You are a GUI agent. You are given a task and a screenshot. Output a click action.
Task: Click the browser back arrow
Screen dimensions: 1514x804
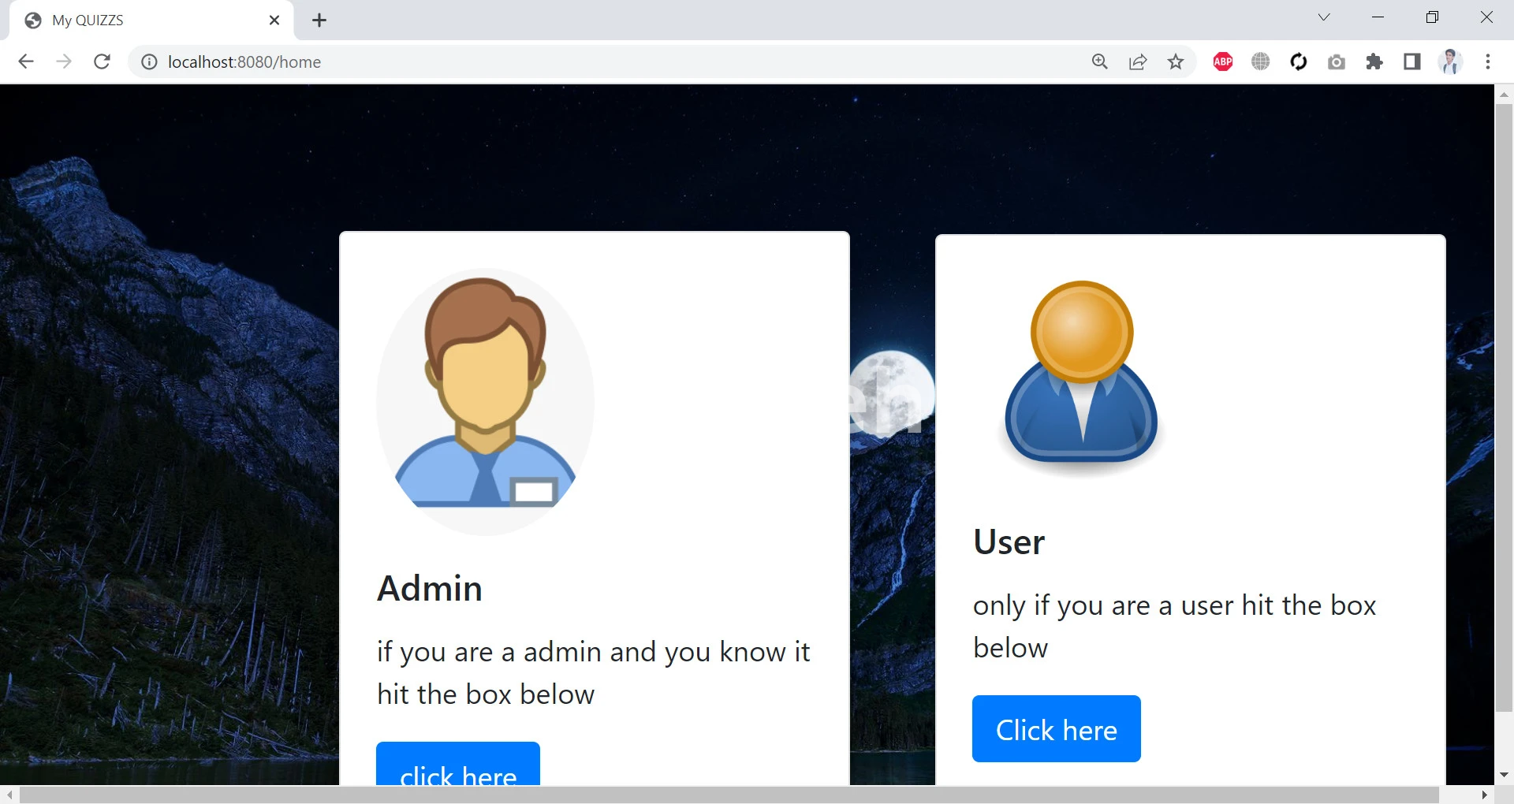(x=26, y=61)
